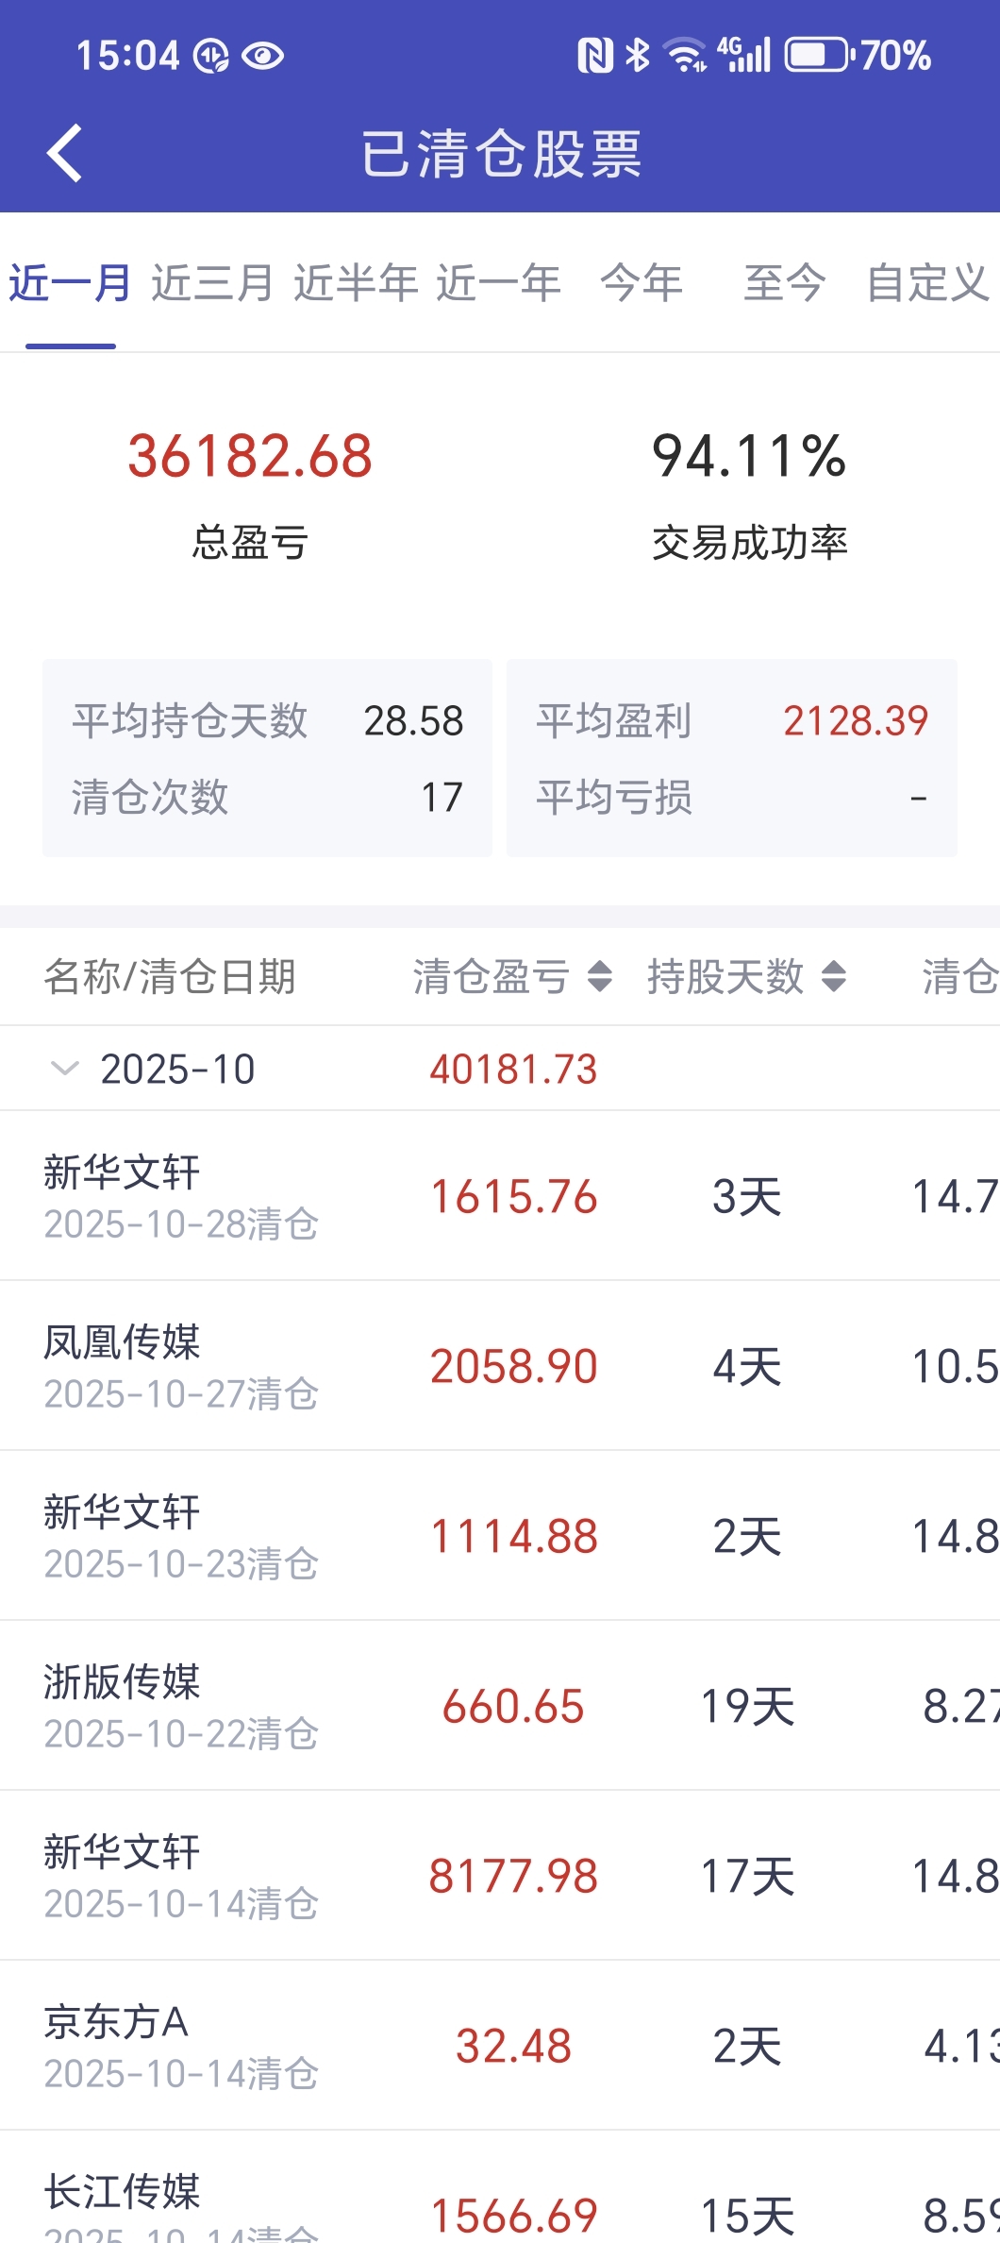Switch to the 近三月 tab
This screenshot has height=2243, width=1000.
pos(212,283)
